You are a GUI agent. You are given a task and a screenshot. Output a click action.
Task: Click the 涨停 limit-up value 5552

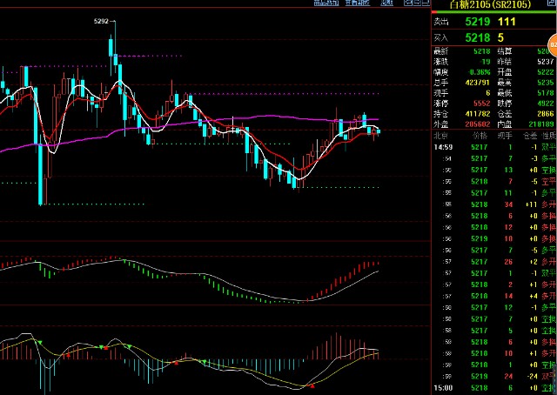coord(480,103)
